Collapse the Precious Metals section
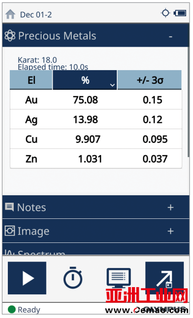Screen dimensions: 193x318 171,36
